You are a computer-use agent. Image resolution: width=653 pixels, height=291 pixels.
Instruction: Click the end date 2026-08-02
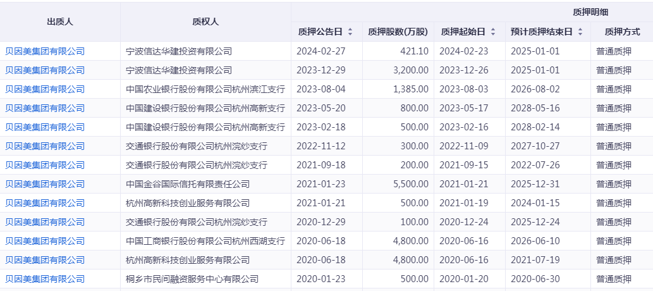[535, 89]
